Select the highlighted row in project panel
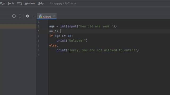 pos(18,26)
